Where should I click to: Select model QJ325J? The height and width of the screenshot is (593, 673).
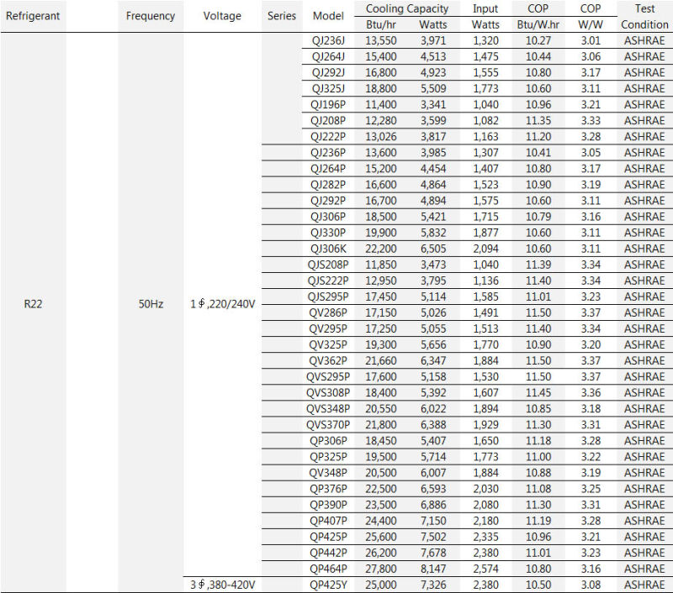(328, 88)
